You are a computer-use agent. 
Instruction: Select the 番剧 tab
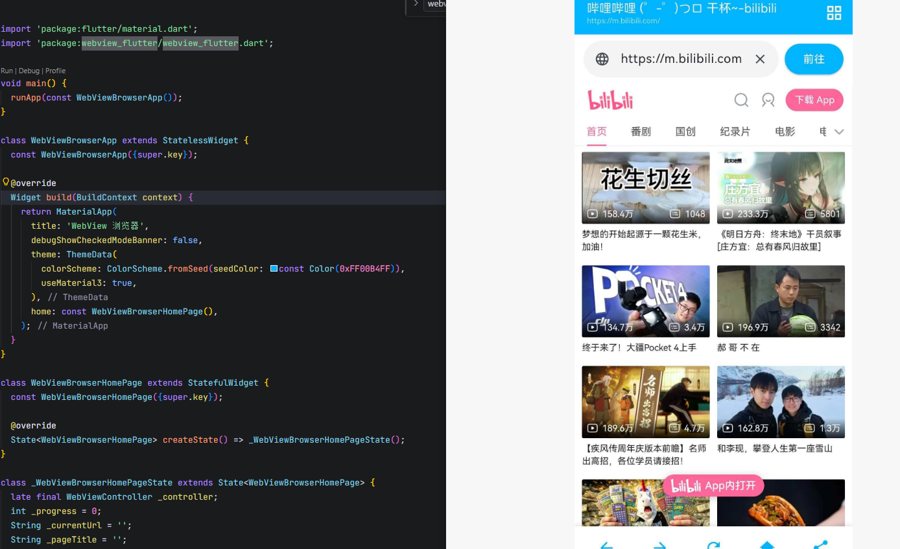tap(641, 132)
